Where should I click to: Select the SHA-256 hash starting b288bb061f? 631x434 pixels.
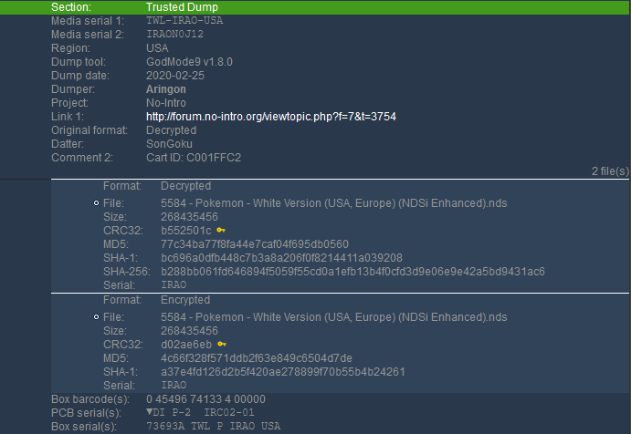click(352, 272)
